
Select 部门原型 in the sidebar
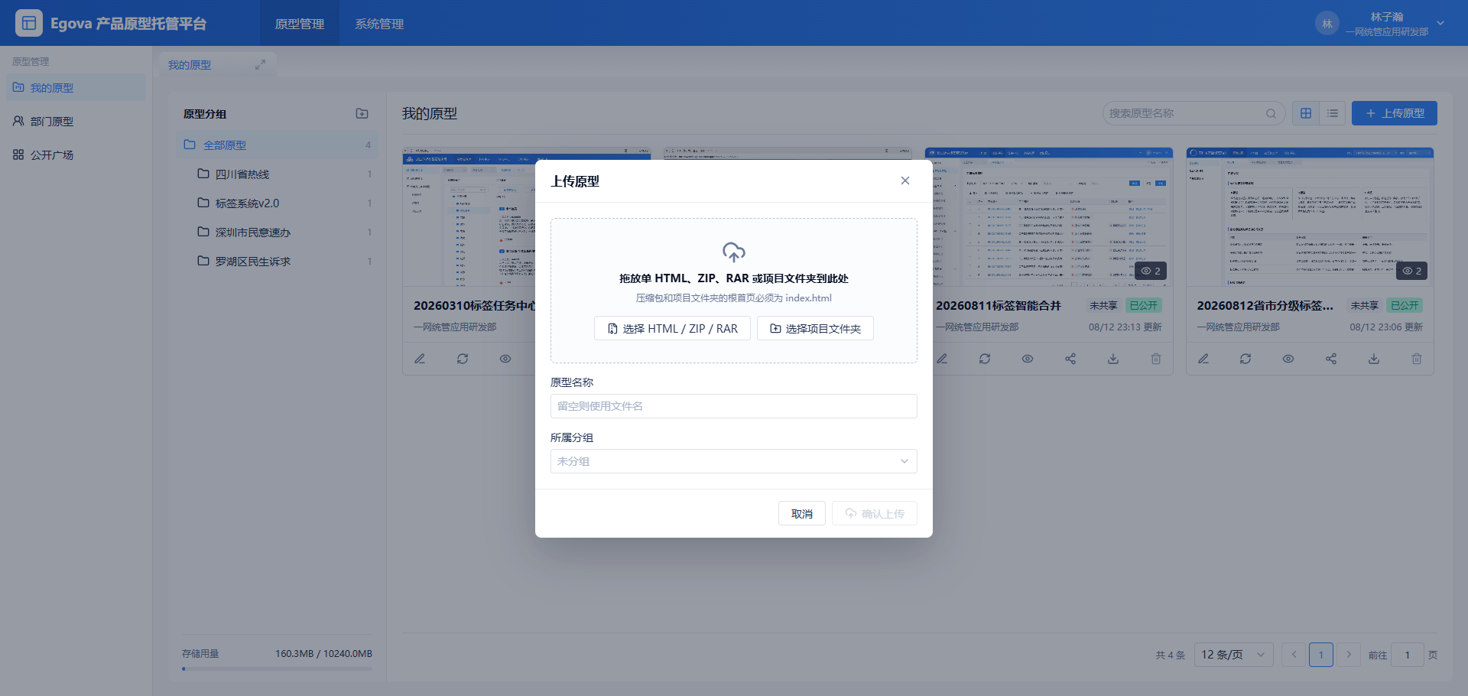[x=76, y=121]
